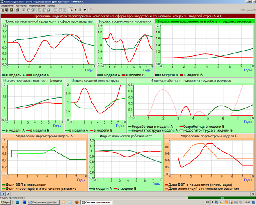Switch to the Предложение ДИН taskbar window
256x205 pixels.
coord(42,202)
